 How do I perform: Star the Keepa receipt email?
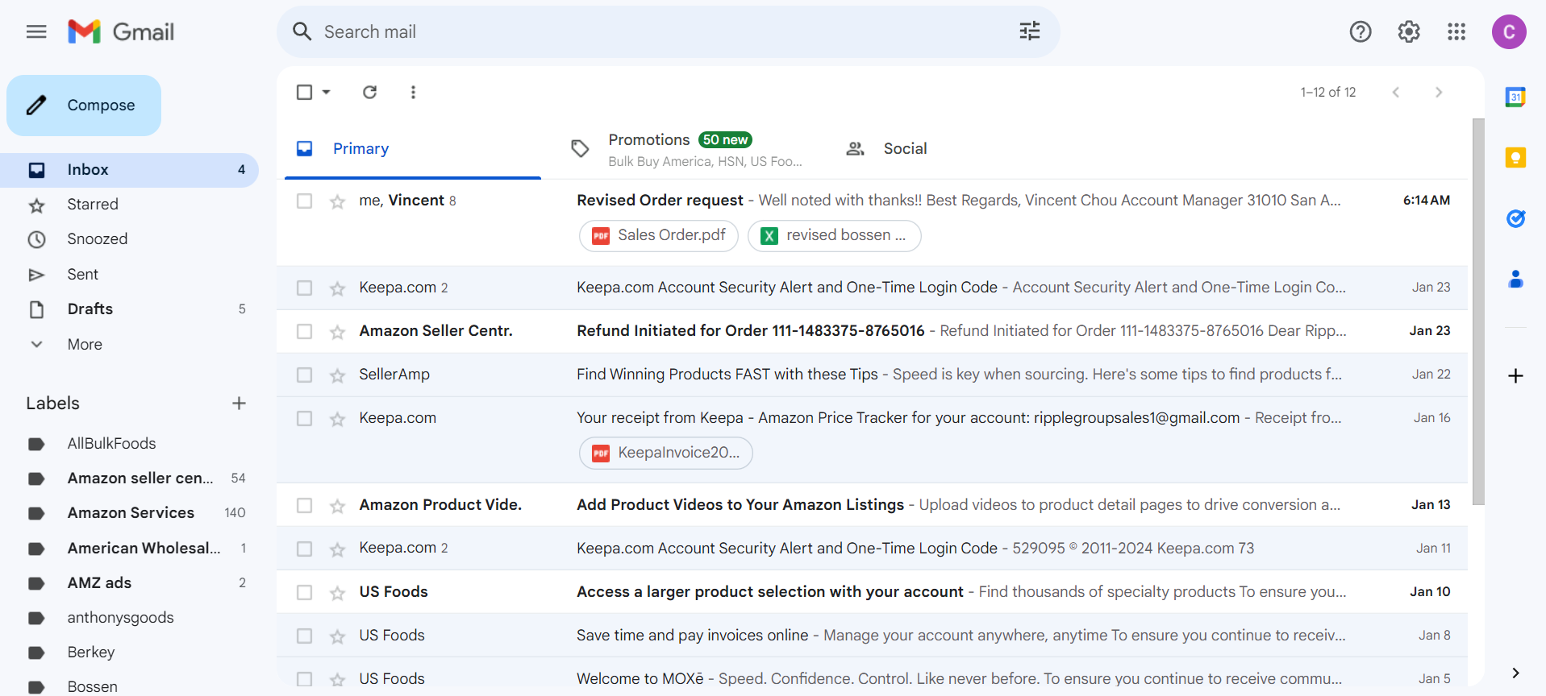[x=337, y=419]
